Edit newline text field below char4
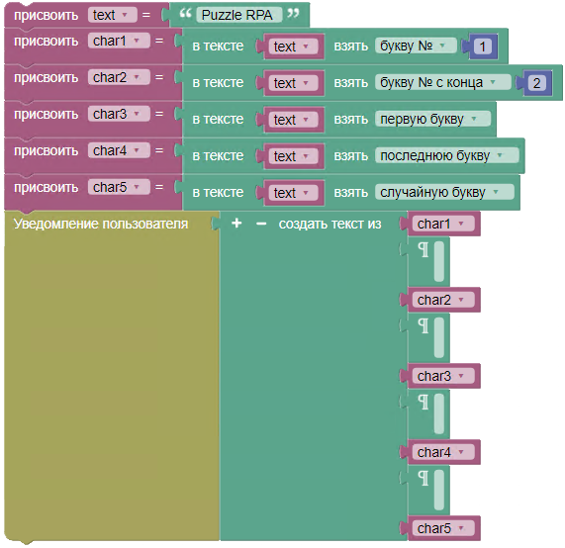The height and width of the screenshot is (548, 565). [x=439, y=490]
